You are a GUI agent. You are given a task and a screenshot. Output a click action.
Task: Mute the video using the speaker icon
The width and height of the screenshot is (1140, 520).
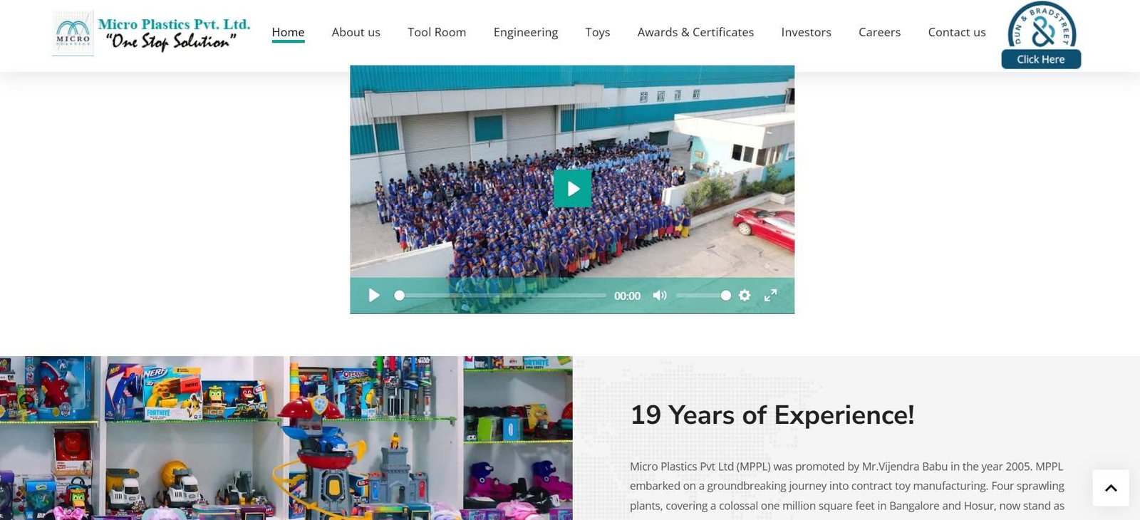(660, 295)
